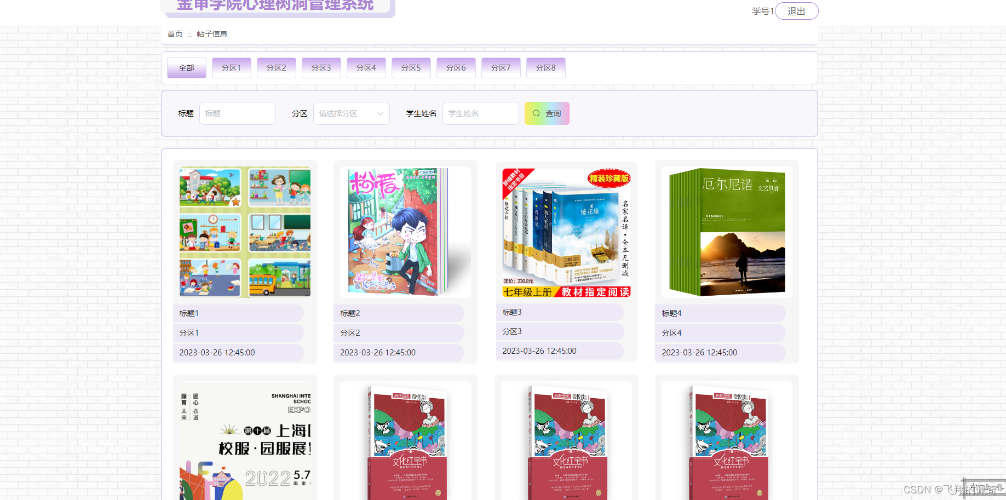
Task: Switch to 分区6 tab
Action: (x=456, y=68)
